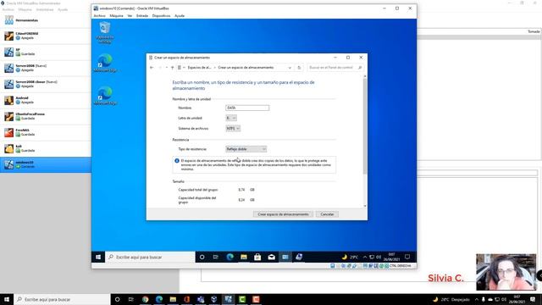Open Edge from the host taskbar

159,299
